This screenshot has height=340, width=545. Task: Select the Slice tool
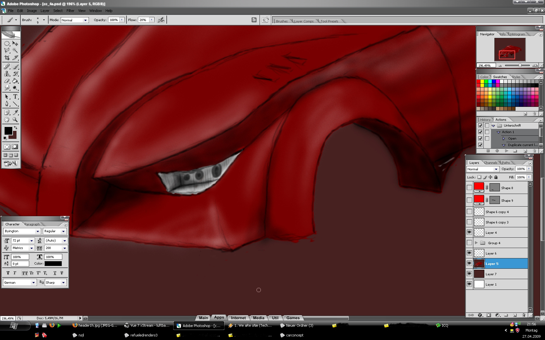tap(15, 58)
